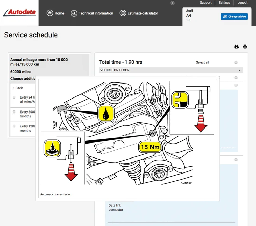Click the Data link connector entry
The height and width of the screenshot is (226, 256).
click(x=115, y=208)
